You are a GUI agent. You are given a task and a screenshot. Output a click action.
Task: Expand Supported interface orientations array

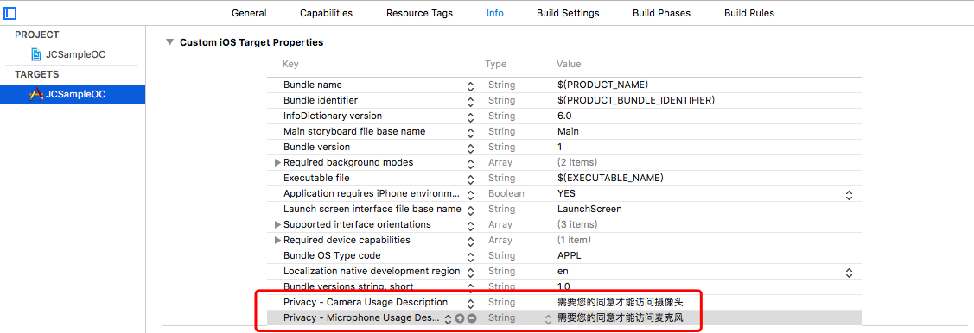coord(277,224)
